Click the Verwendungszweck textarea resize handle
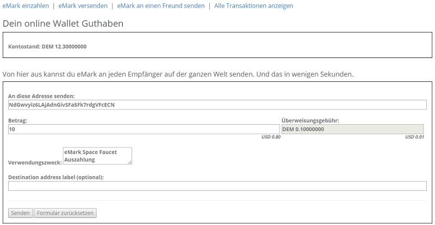435x225 pixels. click(x=130, y=163)
